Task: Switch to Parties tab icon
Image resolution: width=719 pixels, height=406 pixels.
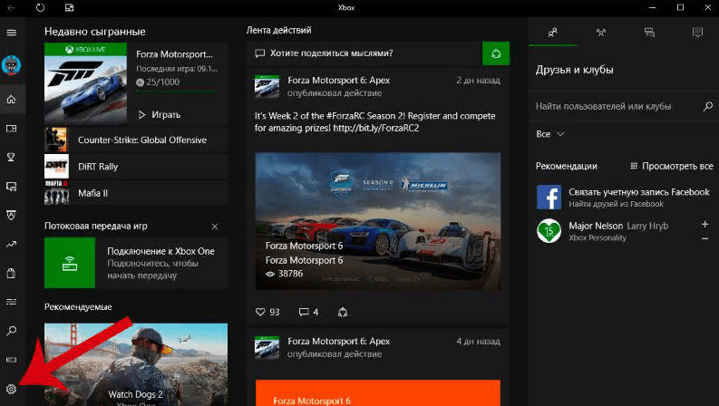Action: tap(601, 33)
